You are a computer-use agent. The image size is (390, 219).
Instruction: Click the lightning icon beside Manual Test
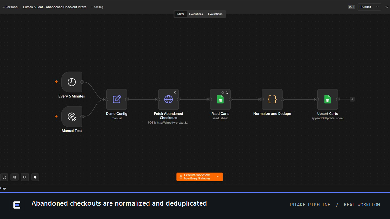[56, 116]
